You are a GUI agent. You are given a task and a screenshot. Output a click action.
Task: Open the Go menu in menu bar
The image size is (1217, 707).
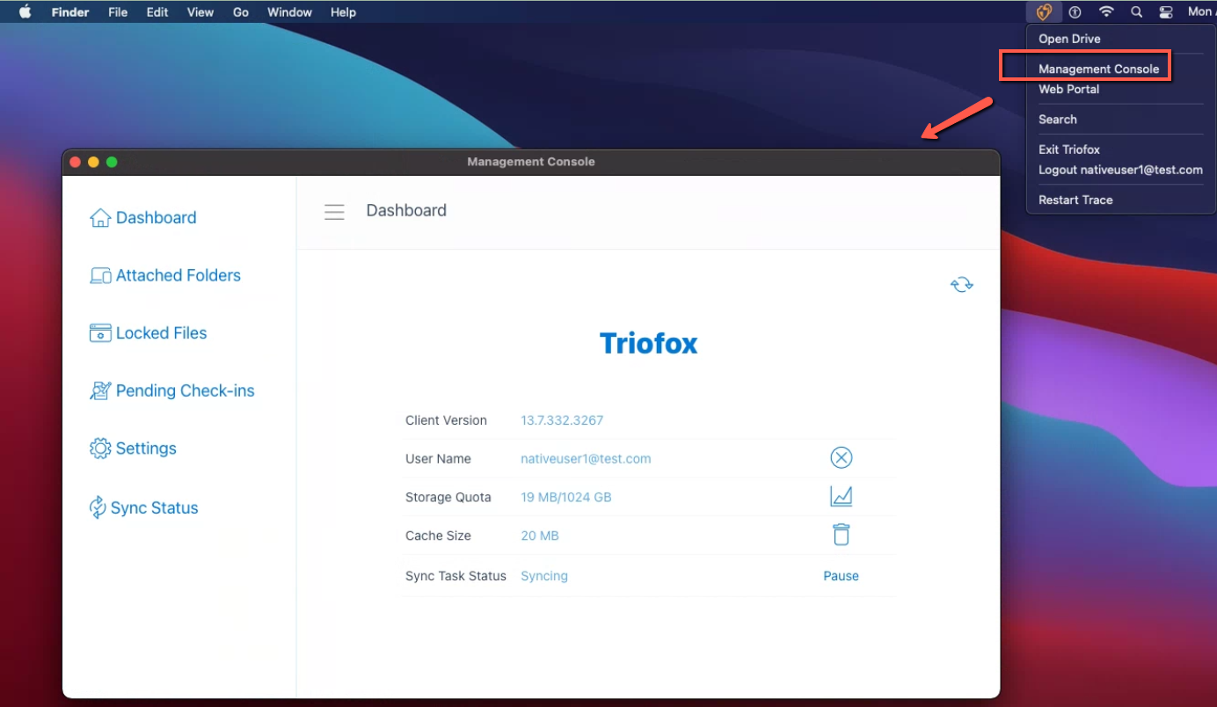click(x=241, y=12)
